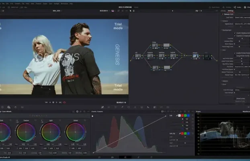Open the Tracker palette
Viewport: 250px width, 161px height.
135,107
